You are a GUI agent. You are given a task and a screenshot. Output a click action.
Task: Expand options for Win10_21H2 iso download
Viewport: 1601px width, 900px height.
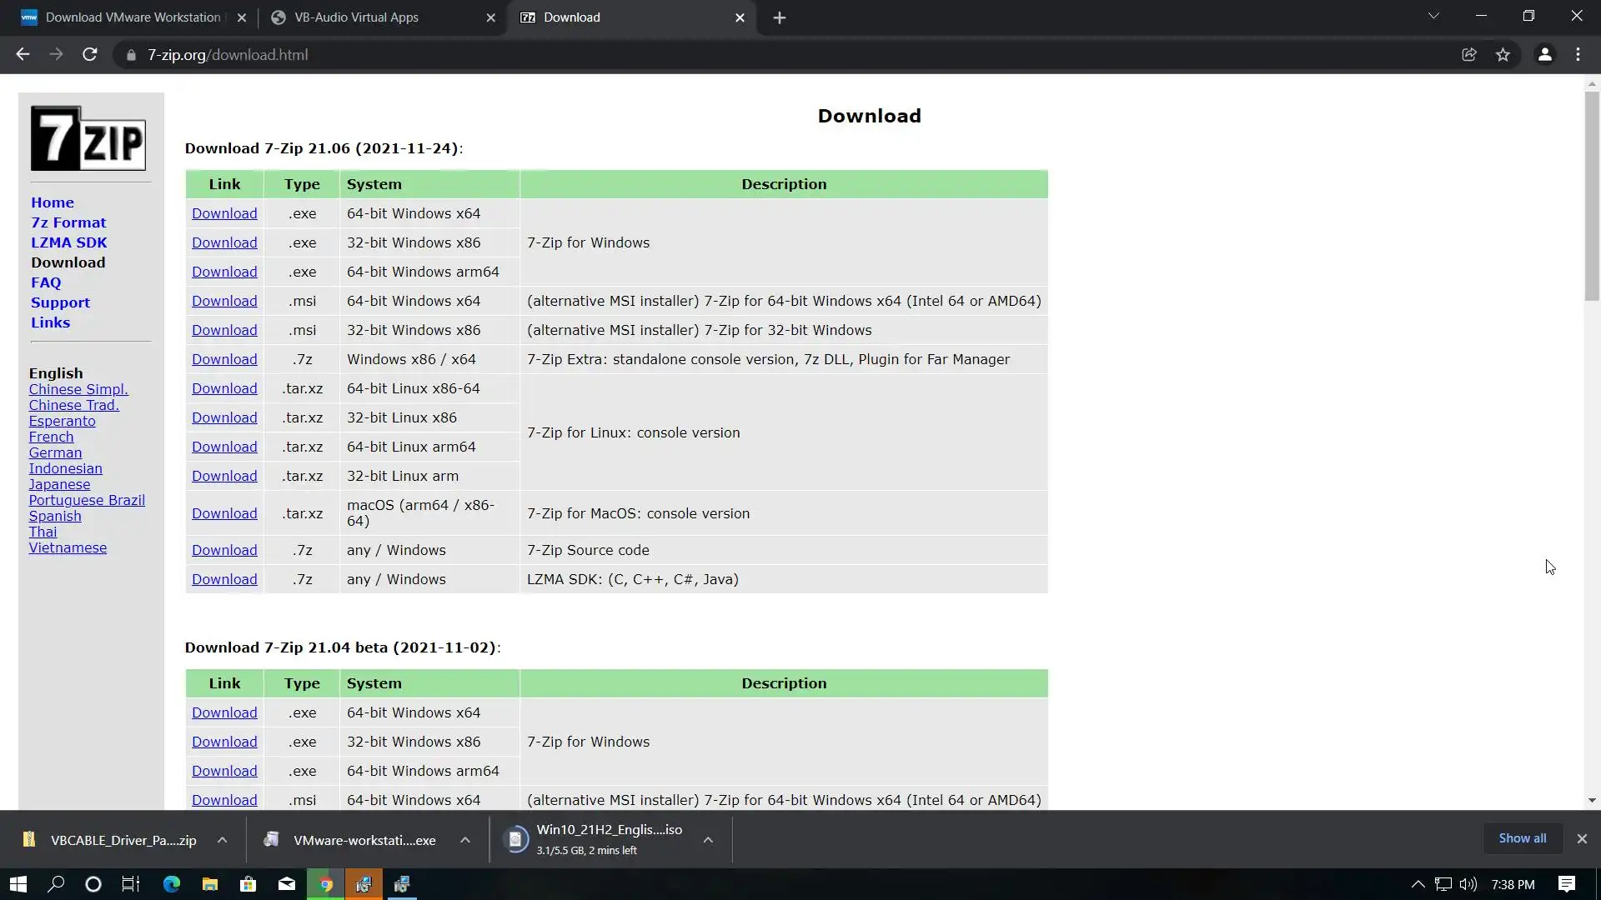pyautogui.click(x=708, y=840)
